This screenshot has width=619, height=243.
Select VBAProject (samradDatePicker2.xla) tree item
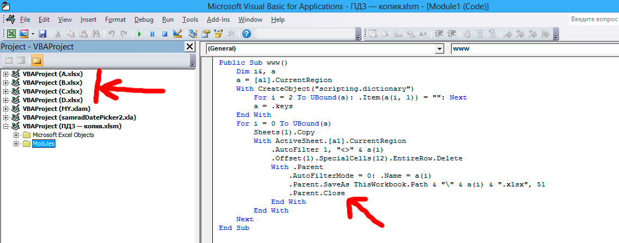pyautogui.click(x=79, y=117)
